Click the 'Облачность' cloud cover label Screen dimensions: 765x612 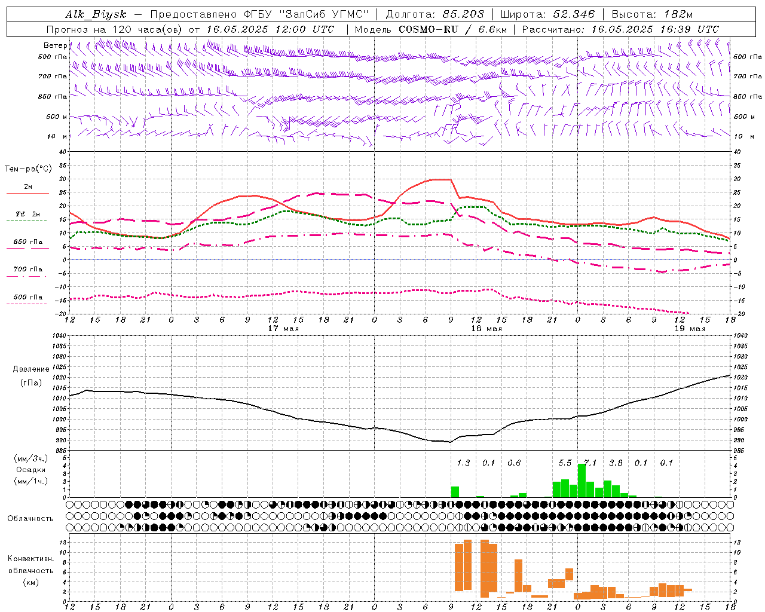click(x=30, y=519)
